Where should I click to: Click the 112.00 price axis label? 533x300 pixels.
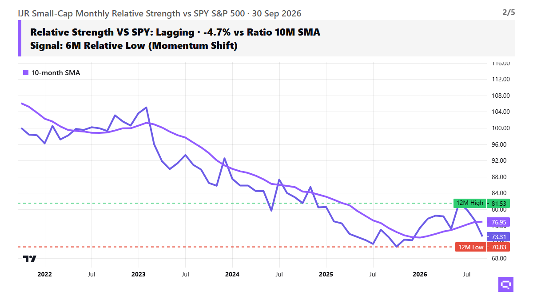coord(500,79)
